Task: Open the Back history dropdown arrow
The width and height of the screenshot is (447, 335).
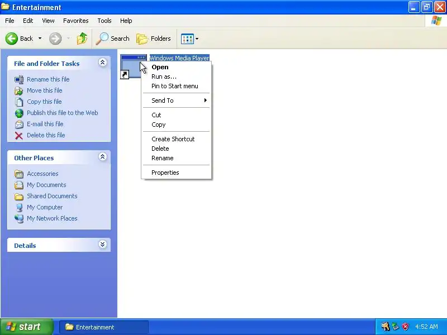Action: tap(40, 38)
